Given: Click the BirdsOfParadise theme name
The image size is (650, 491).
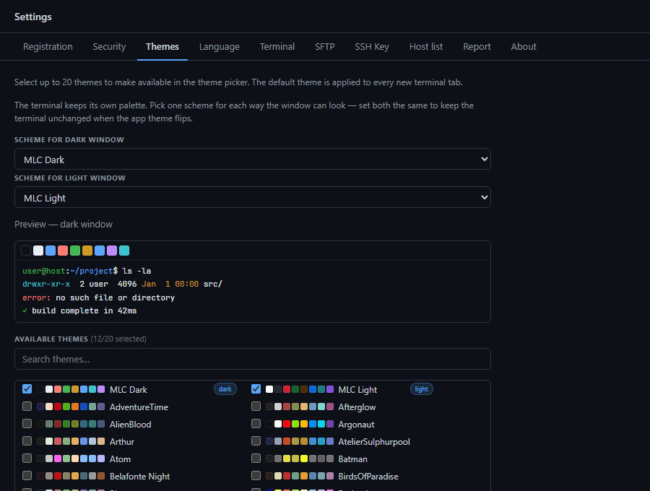Looking at the screenshot, I should (x=368, y=477).
